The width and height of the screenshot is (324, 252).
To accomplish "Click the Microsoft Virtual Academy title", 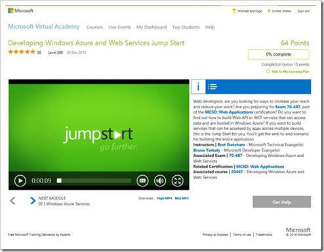I will coord(44,27).
